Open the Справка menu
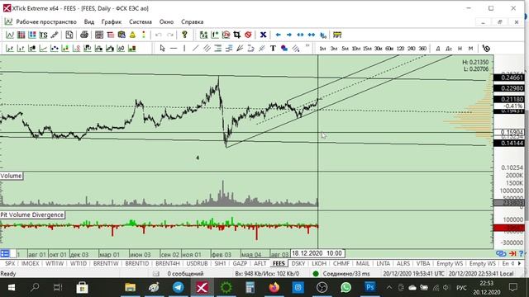 pyautogui.click(x=193, y=22)
